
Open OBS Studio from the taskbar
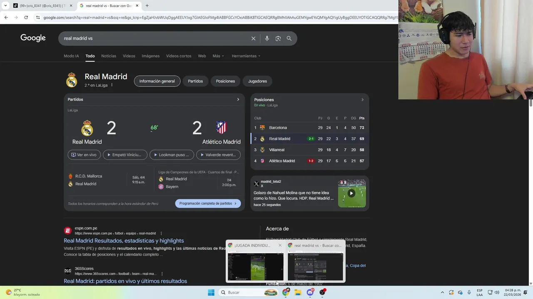tap(322, 292)
